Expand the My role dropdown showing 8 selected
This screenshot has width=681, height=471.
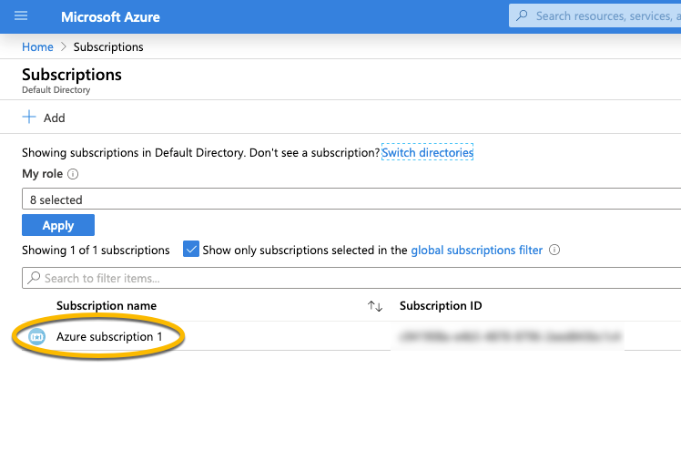point(351,199)
